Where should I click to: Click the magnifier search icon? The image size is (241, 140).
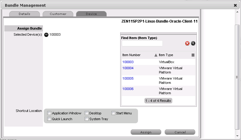pyautogui.click(x=193, y=44)
